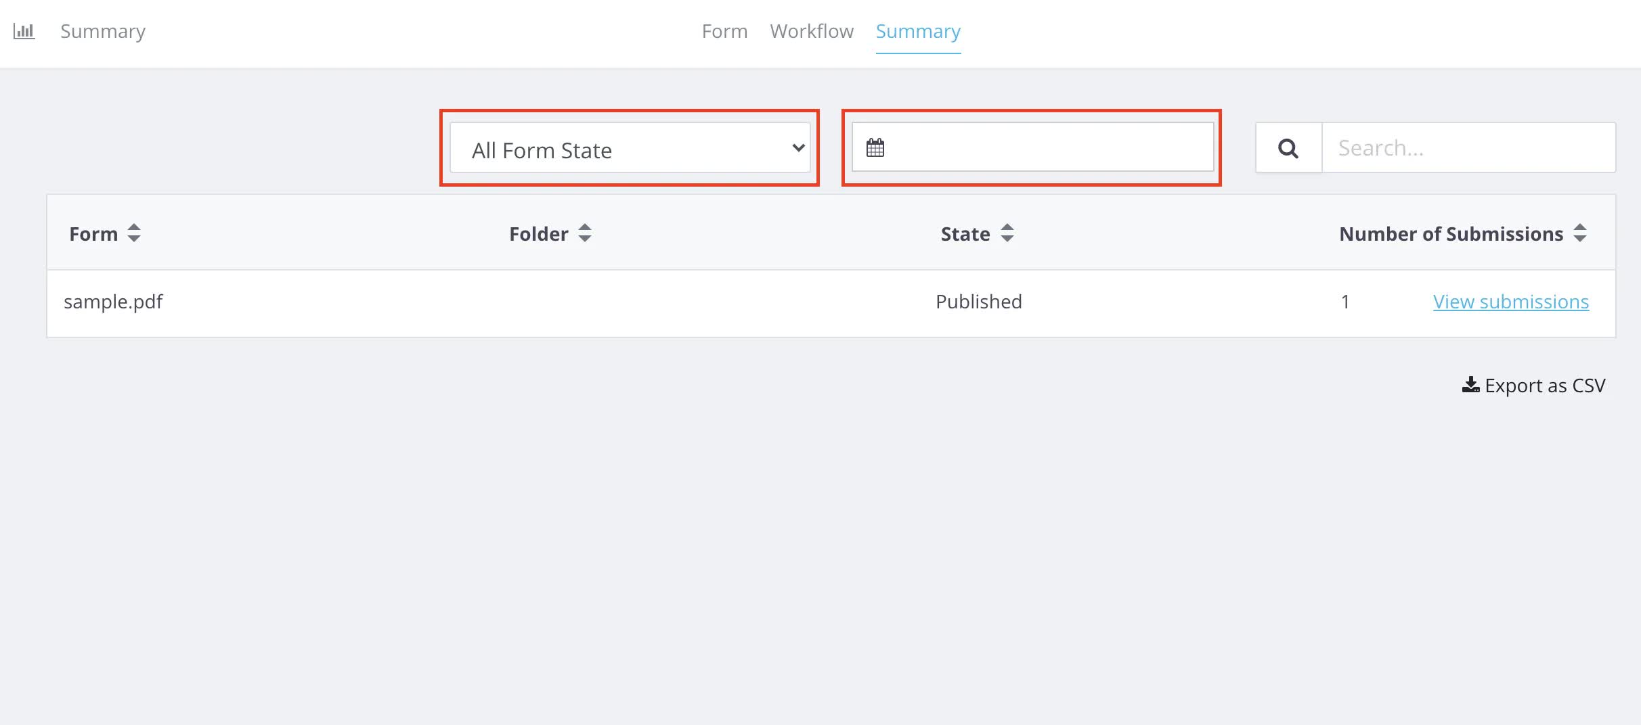
Task: Click inside the date range input field
Action: (x=1048, y=147)
